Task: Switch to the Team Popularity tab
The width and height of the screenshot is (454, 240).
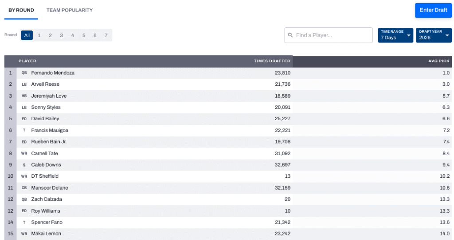Action: pyautogui.click(x=70, y=10)
